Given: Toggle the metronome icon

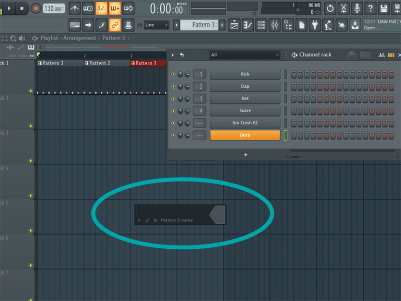Looking at the screenshot, I should pyautogui.click(x=75, y=8).
